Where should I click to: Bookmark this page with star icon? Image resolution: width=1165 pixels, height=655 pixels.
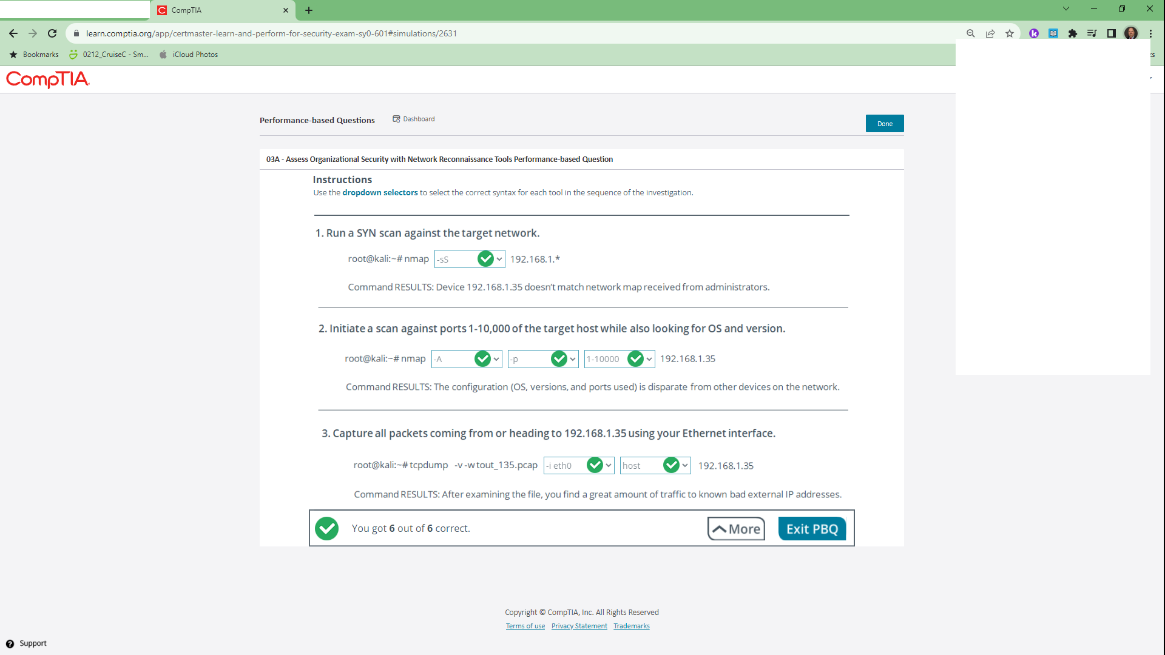[1010, 33]
